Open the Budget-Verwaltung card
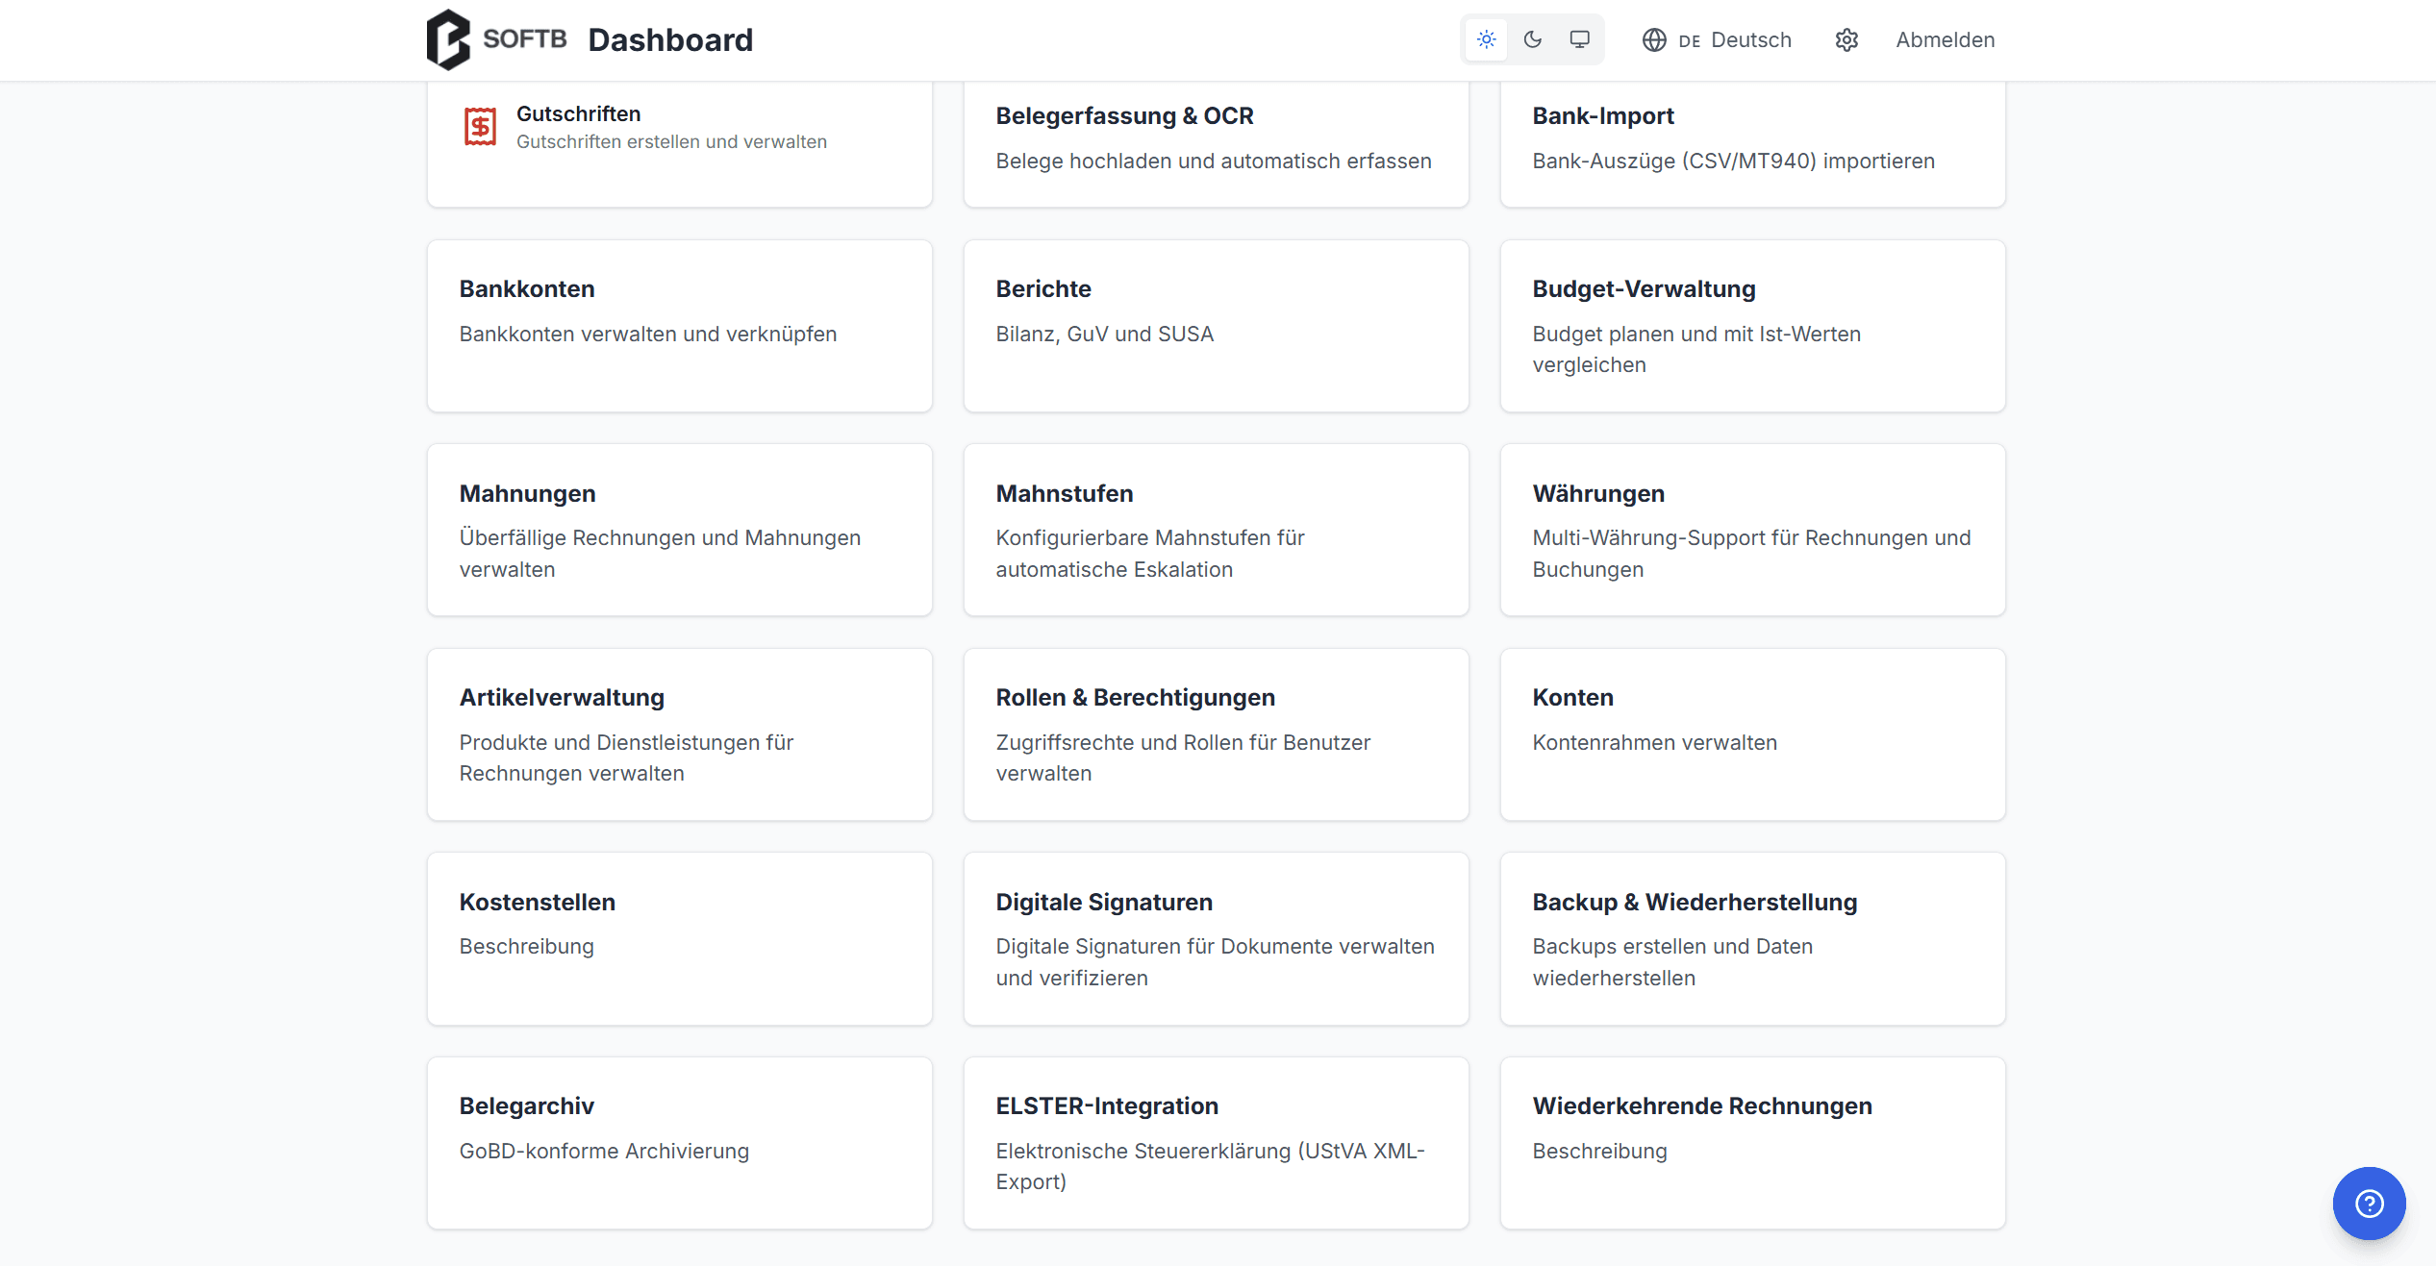Image resolution: width=2436 pixels, height=1266 pixels. coord(1751,325)
